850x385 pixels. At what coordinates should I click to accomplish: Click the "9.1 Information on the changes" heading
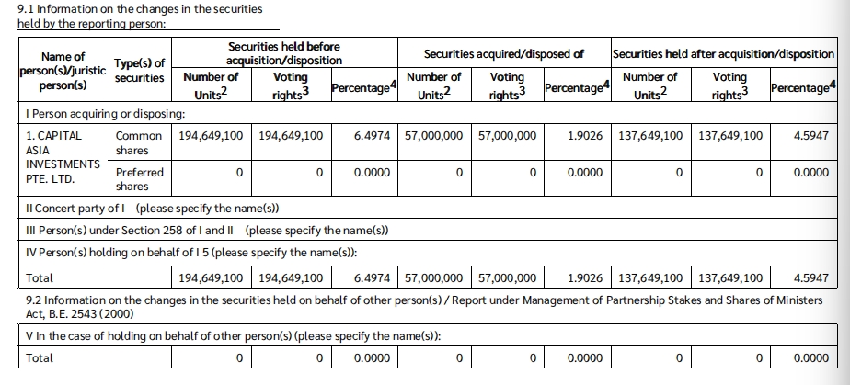click(140, 8)
